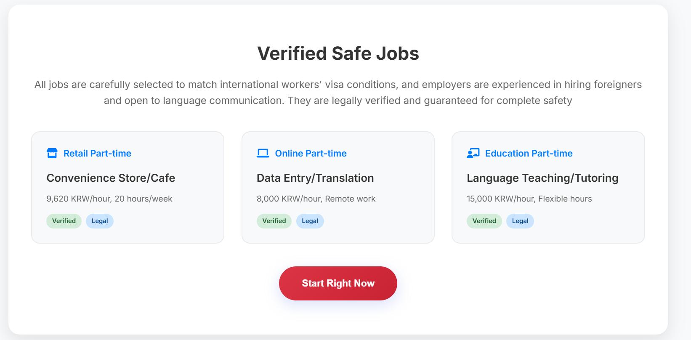
Task: Click the store icon beside Retail Part-time
Action: [52, 153]
